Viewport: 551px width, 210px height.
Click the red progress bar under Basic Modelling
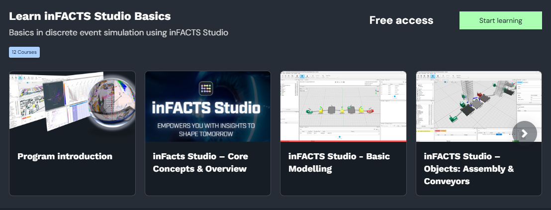click(343, 141)
